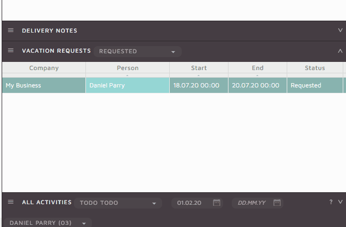Expand the All Activities panel chevron
Viewport: 346px width, 227px height.
(x=340, y=202)
